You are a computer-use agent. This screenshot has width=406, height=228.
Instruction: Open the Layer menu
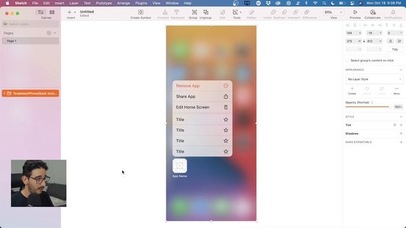[x=74, y=3]
